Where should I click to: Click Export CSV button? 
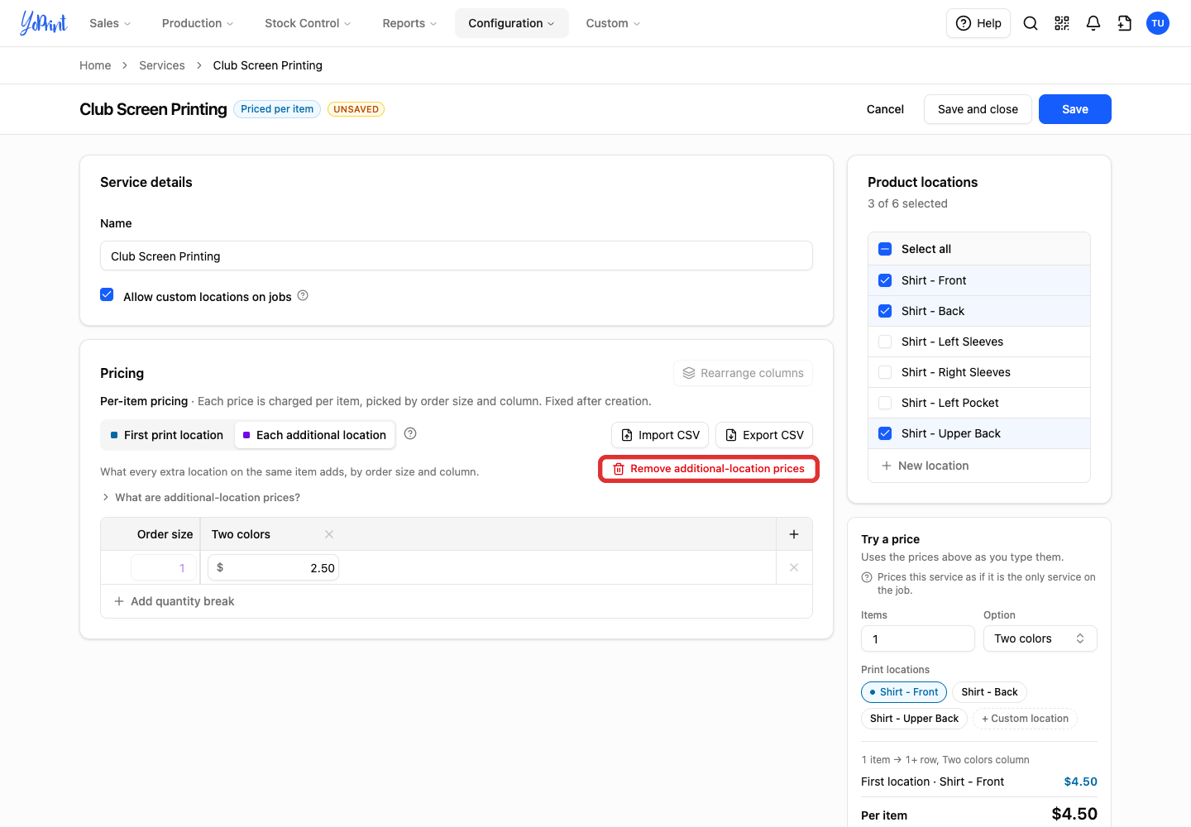(764, 435)
